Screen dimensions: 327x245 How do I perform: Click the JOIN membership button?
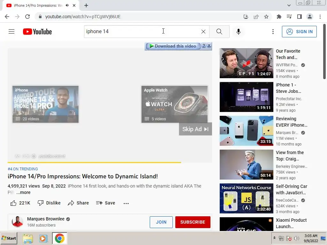tap(161, 222)
